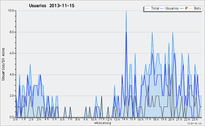Click the y-axis value 8.0

coord(12,32)
